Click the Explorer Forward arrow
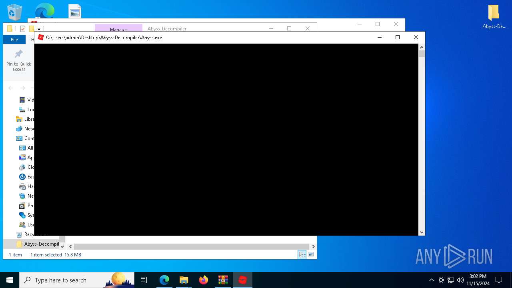Viewport: 512px width, 288px height. point(23,88)
